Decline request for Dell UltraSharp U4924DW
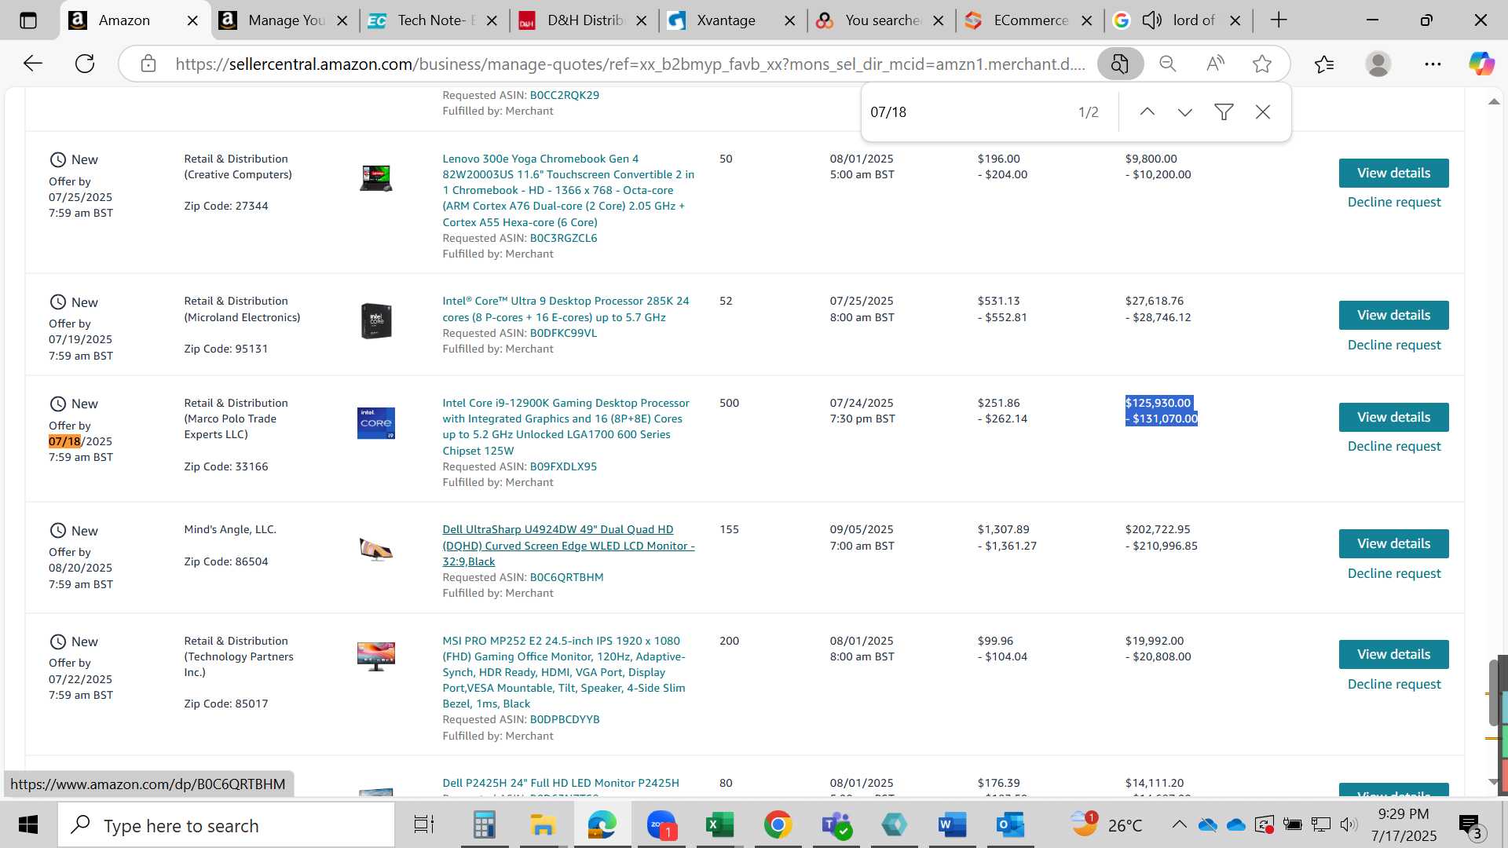1508x848 pixels. point(1393,574)
